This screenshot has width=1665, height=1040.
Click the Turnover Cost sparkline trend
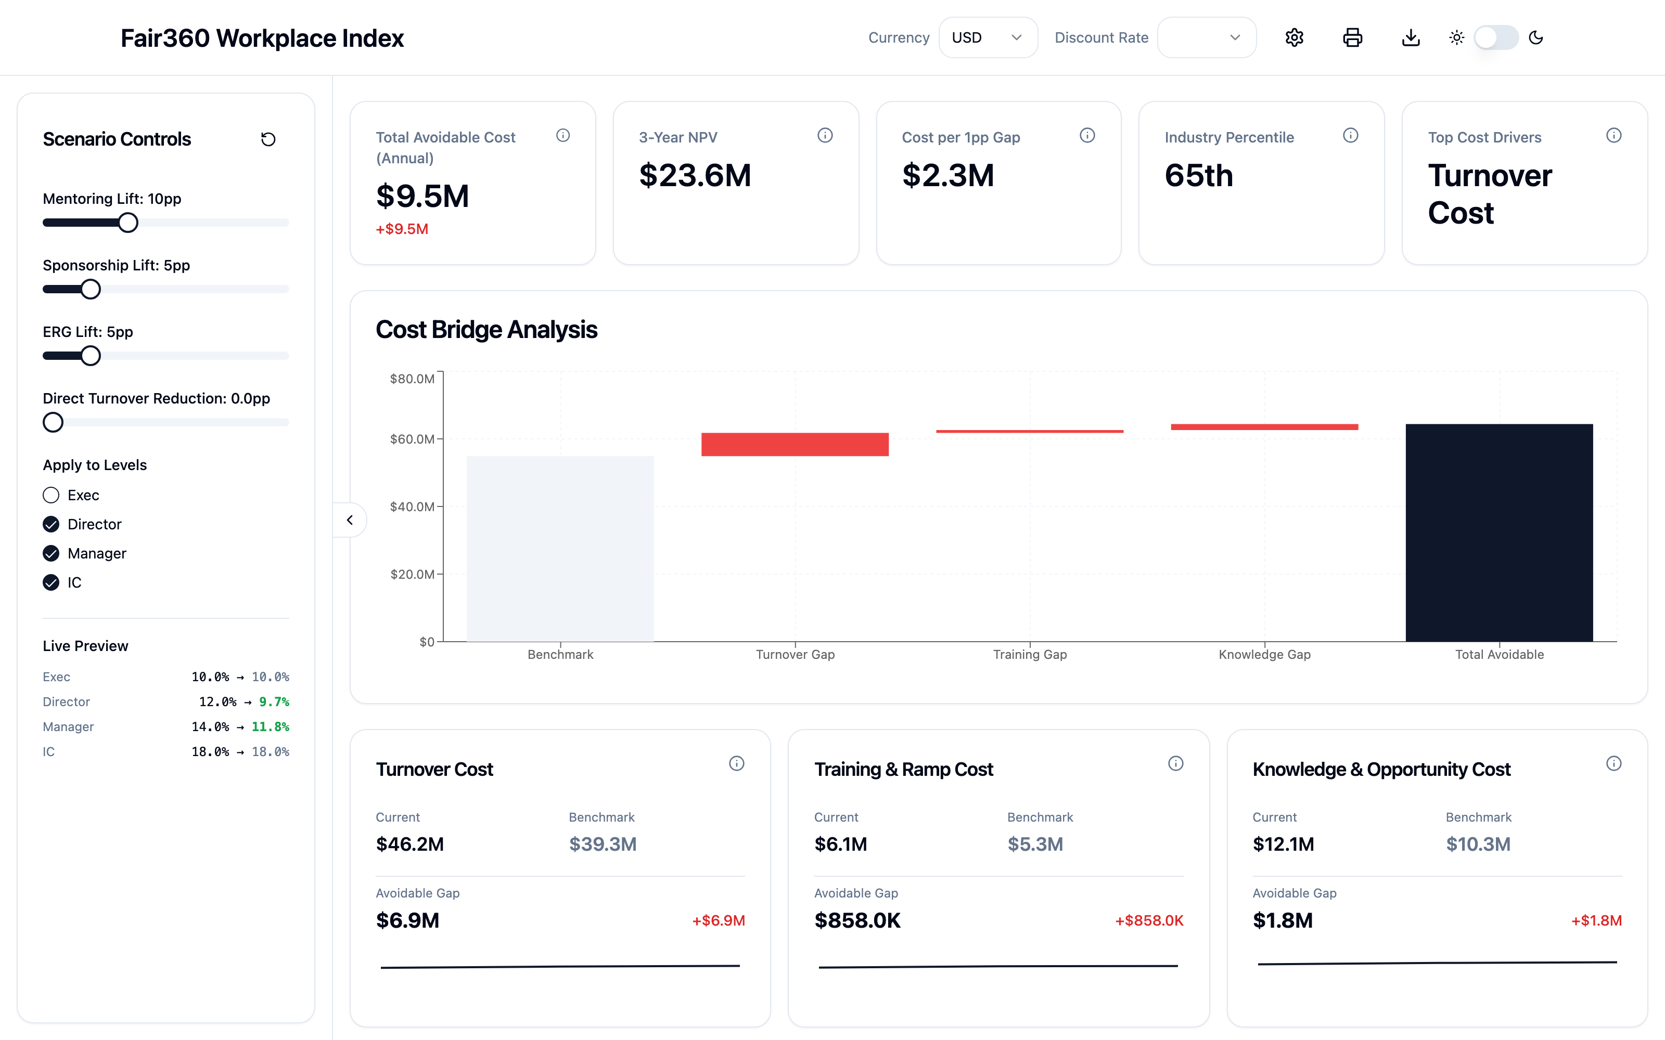[x=560, y=966]
